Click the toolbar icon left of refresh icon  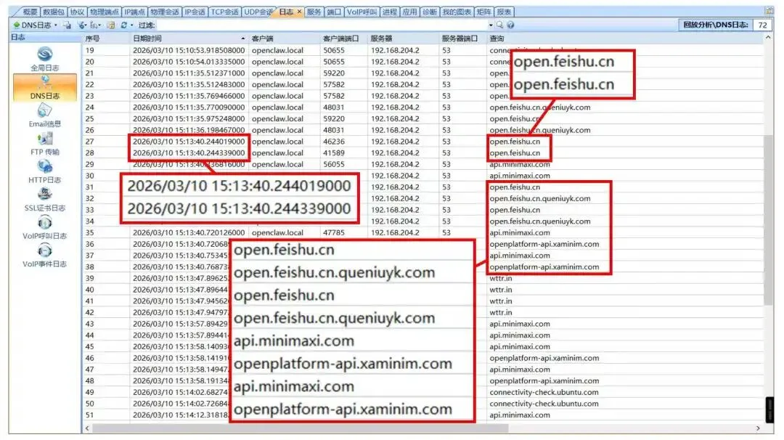[x=110, y=25]
